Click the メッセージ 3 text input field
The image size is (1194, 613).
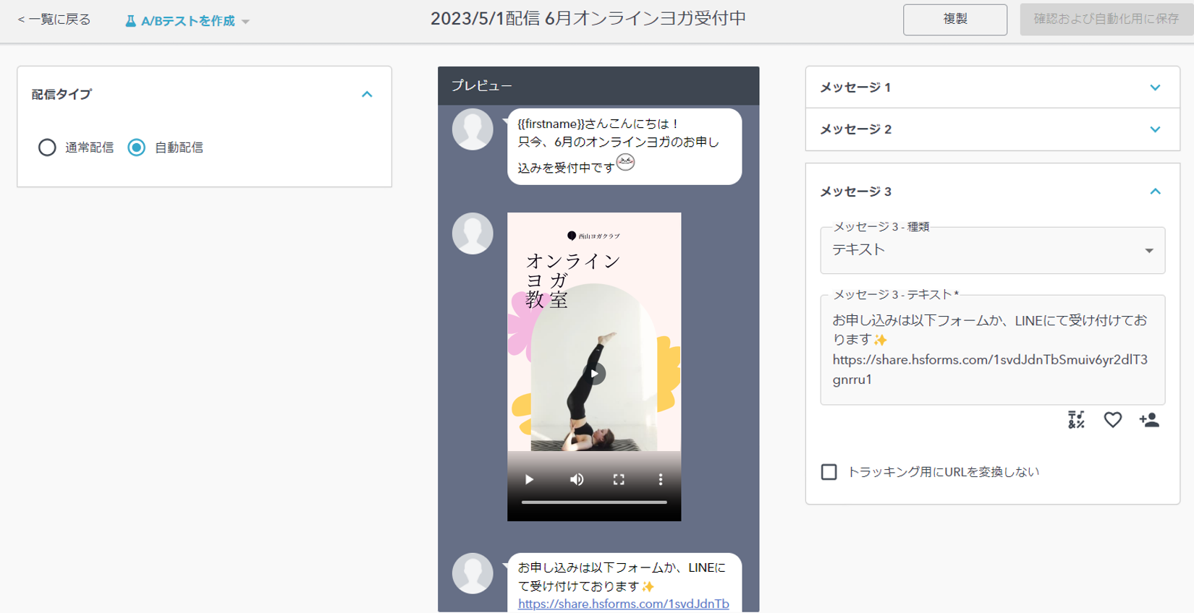click(991, 350)
